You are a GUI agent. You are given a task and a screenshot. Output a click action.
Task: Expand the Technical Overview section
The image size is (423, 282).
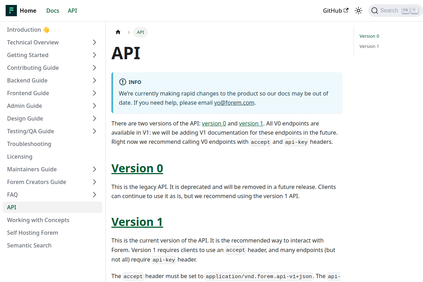click(94, 42)
